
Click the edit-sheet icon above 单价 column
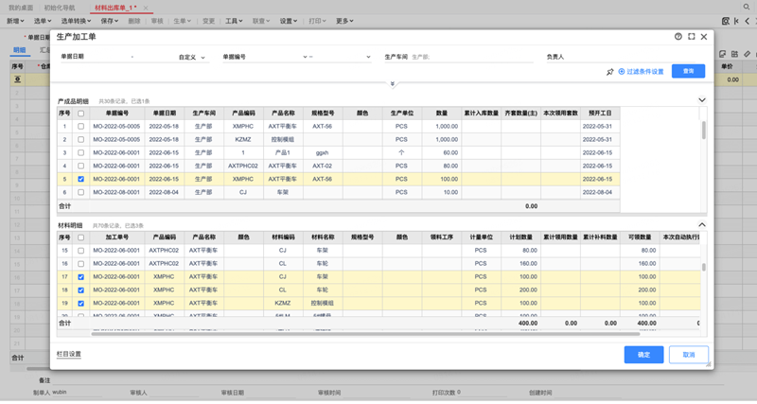[722, 54]
